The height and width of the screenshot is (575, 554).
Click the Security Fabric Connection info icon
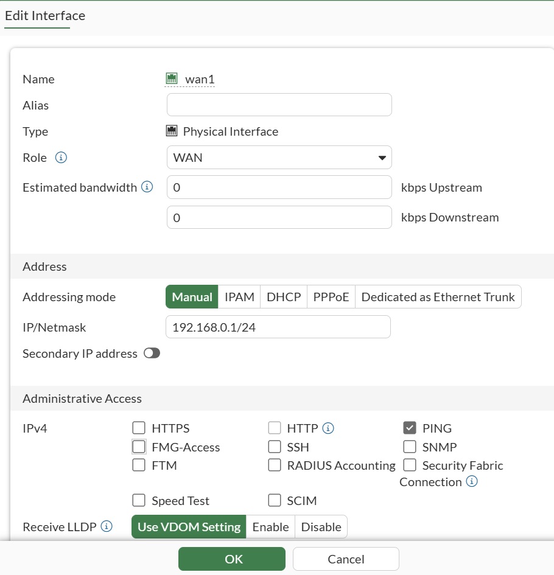[472, 481]
